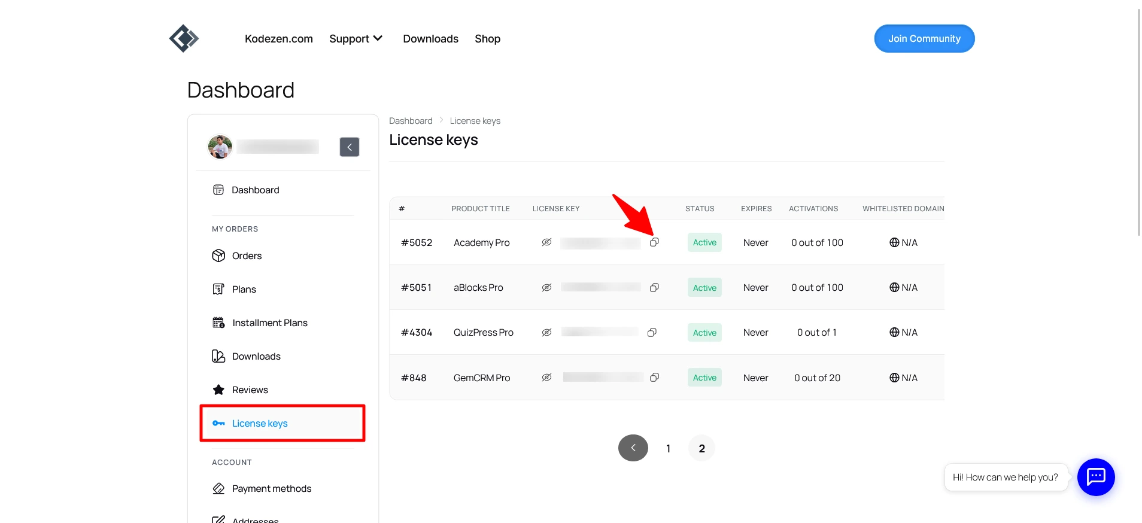Reveal the aBlocks Pro license key
The height and width of the screenshot is (523, 1142).
[x=546, y=288]
